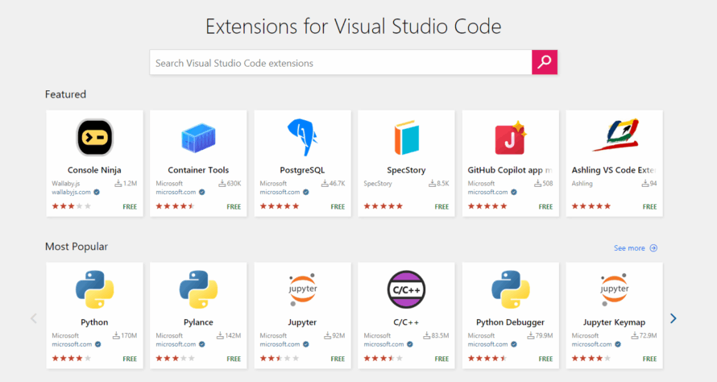Click the verified badge on Jupyter Keymap card
This screenshot has height=382, width=717.
pyautogui.click(x=618, y=344)
